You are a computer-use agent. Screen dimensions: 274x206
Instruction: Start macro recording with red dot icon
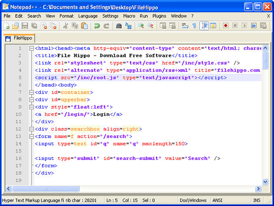(226, 26)
